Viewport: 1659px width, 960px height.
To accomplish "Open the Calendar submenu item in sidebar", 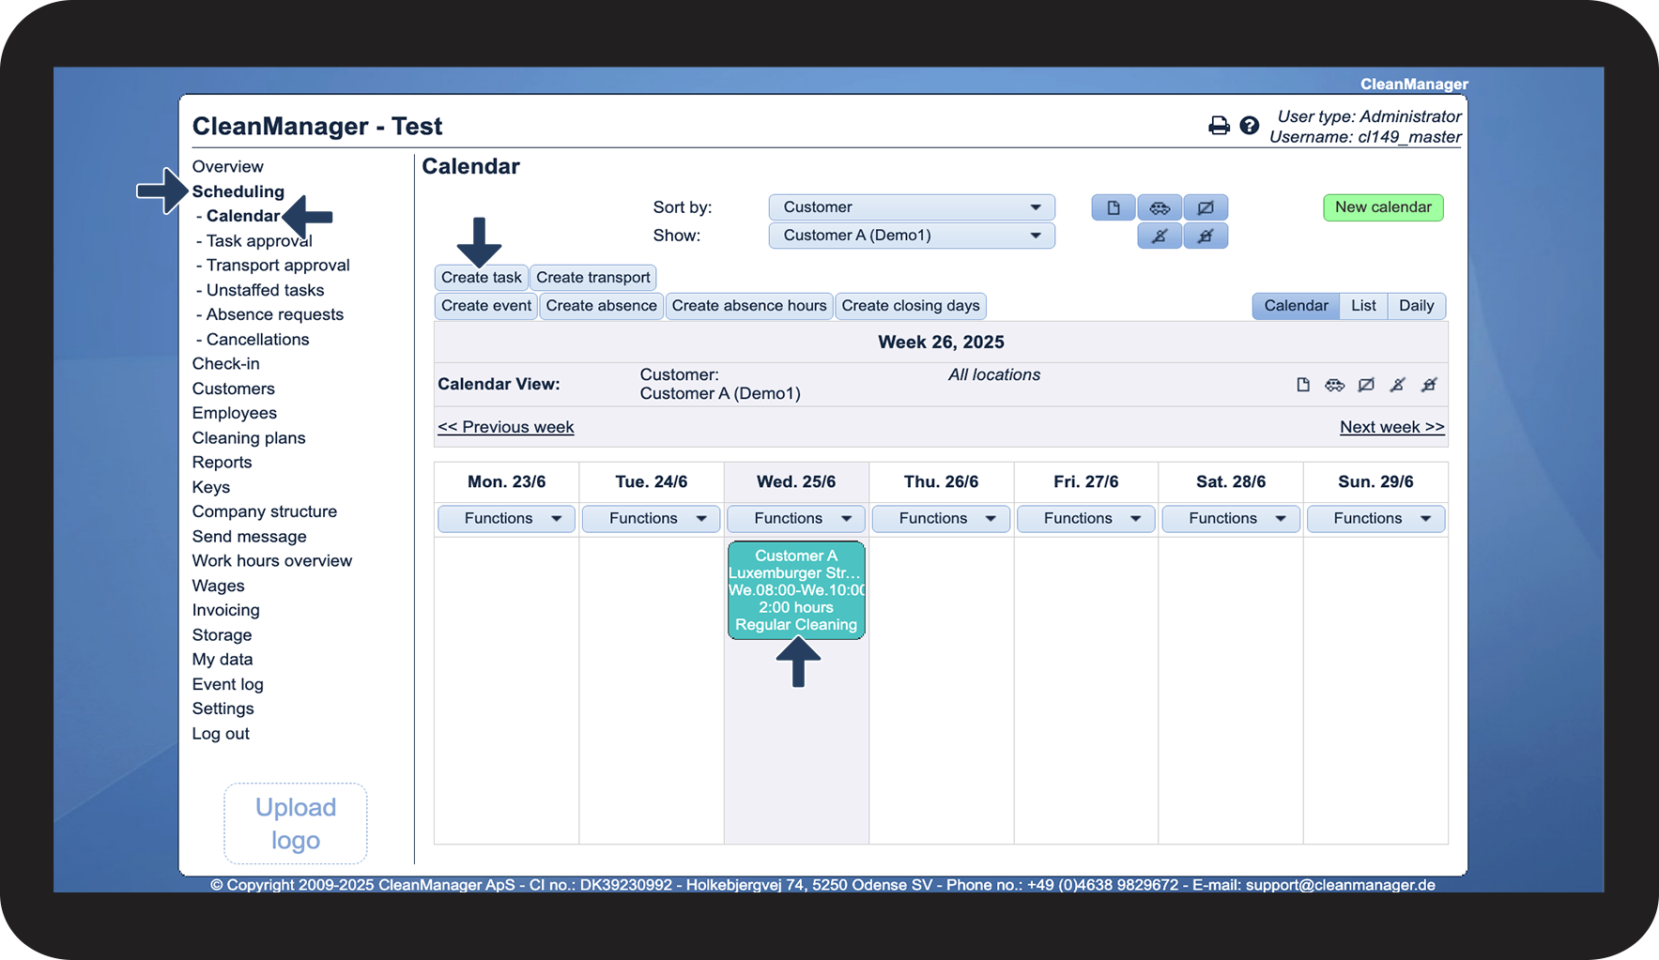I will (243, 216).
